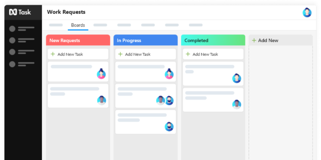
Task: Open the second card in Completed column
Action: (x=213, y=100)
